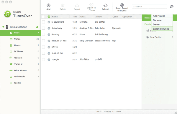Choose Export to iTunes in context menu
The width and height of the screenshot is (177, 114).
tap(162, 29)
